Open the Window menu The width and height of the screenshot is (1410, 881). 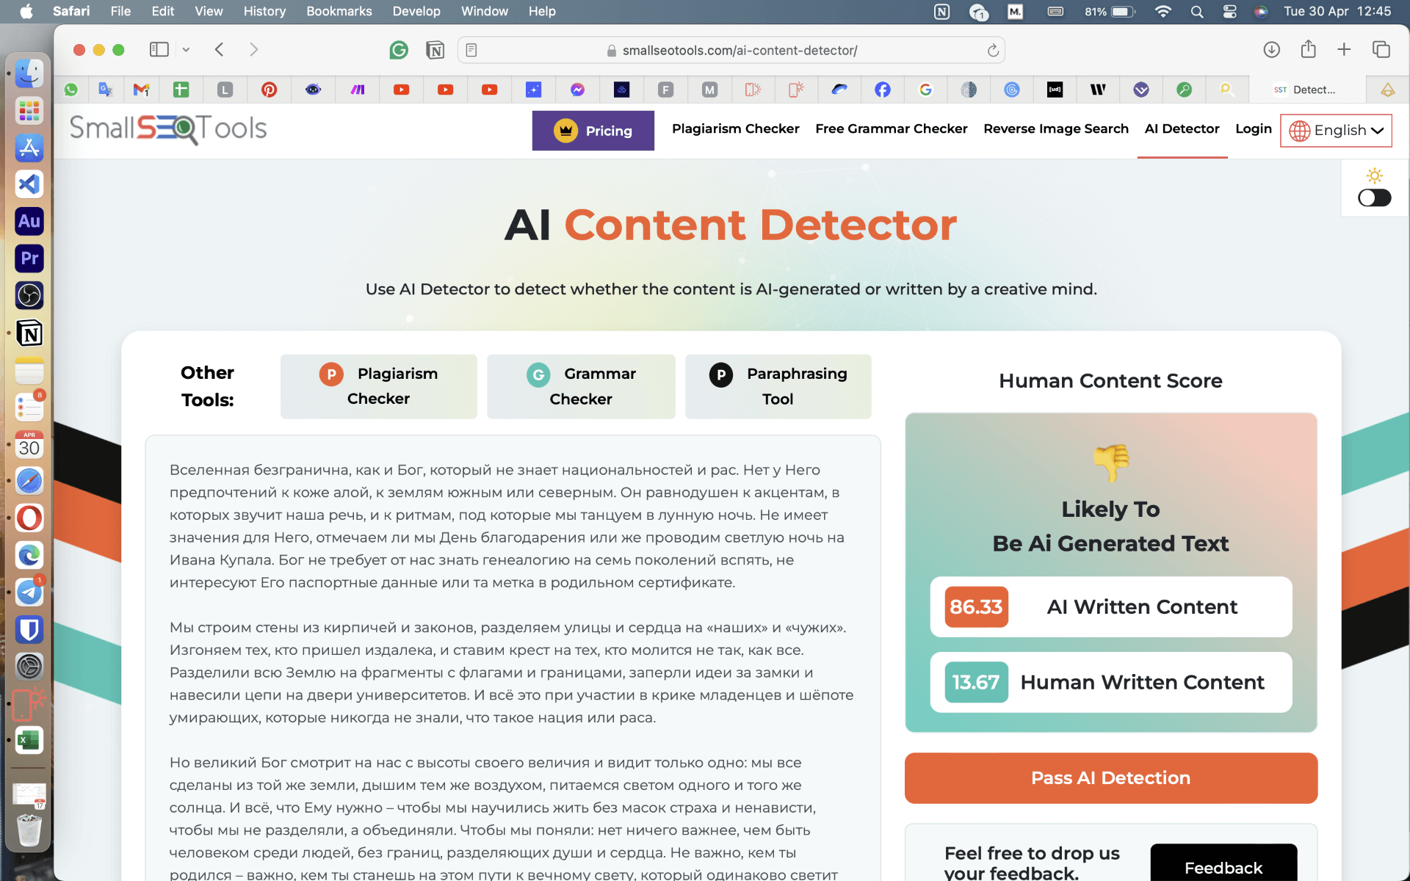point(484,11)
